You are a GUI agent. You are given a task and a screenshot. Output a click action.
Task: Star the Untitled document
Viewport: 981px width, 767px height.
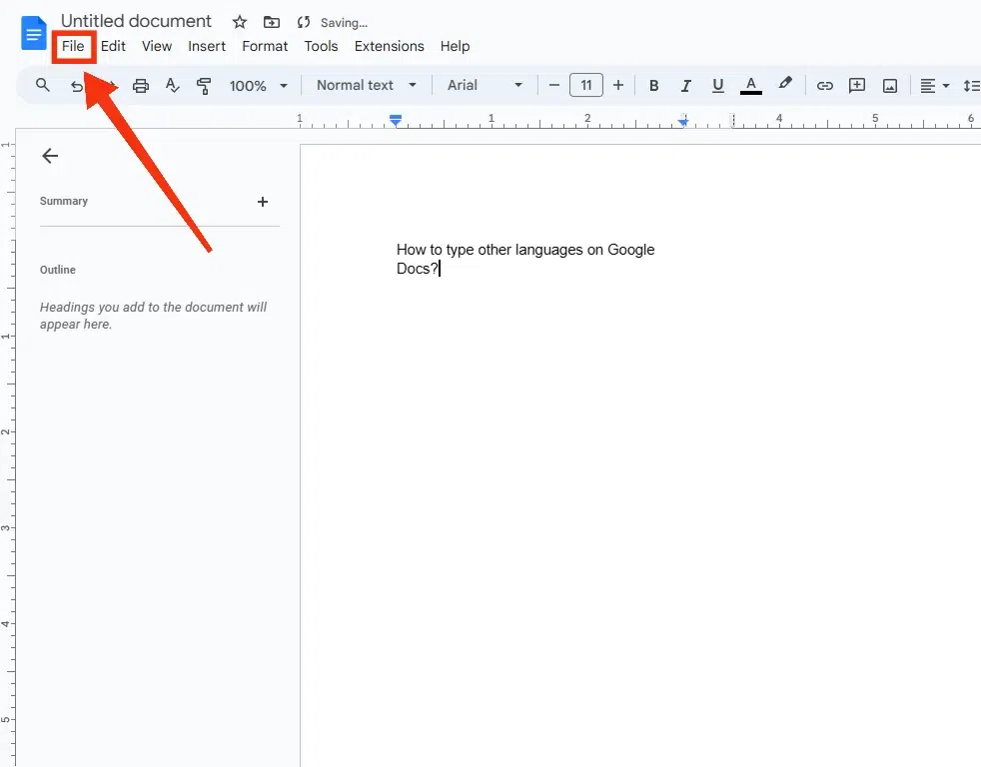click(x=240, y=23)
